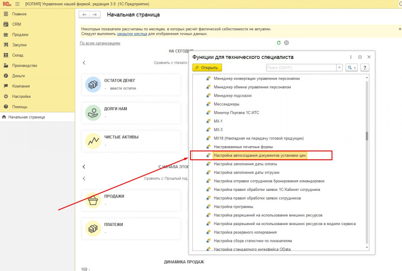
Task: Open the CRM section
Action: point(16,24)
